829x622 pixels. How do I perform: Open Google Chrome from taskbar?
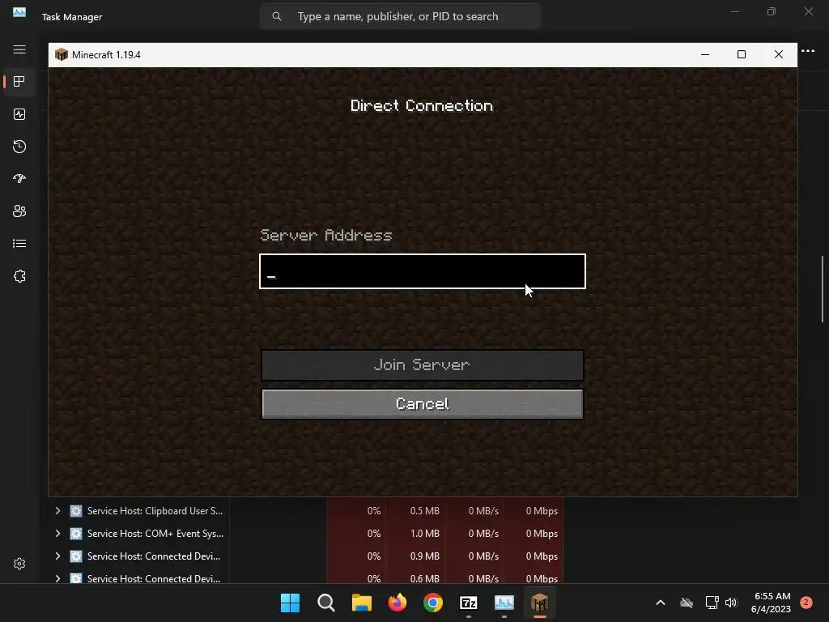pos(433,603)
